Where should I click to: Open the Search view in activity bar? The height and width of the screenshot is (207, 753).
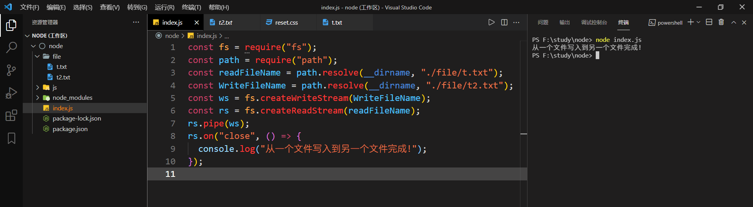[11, 48]
